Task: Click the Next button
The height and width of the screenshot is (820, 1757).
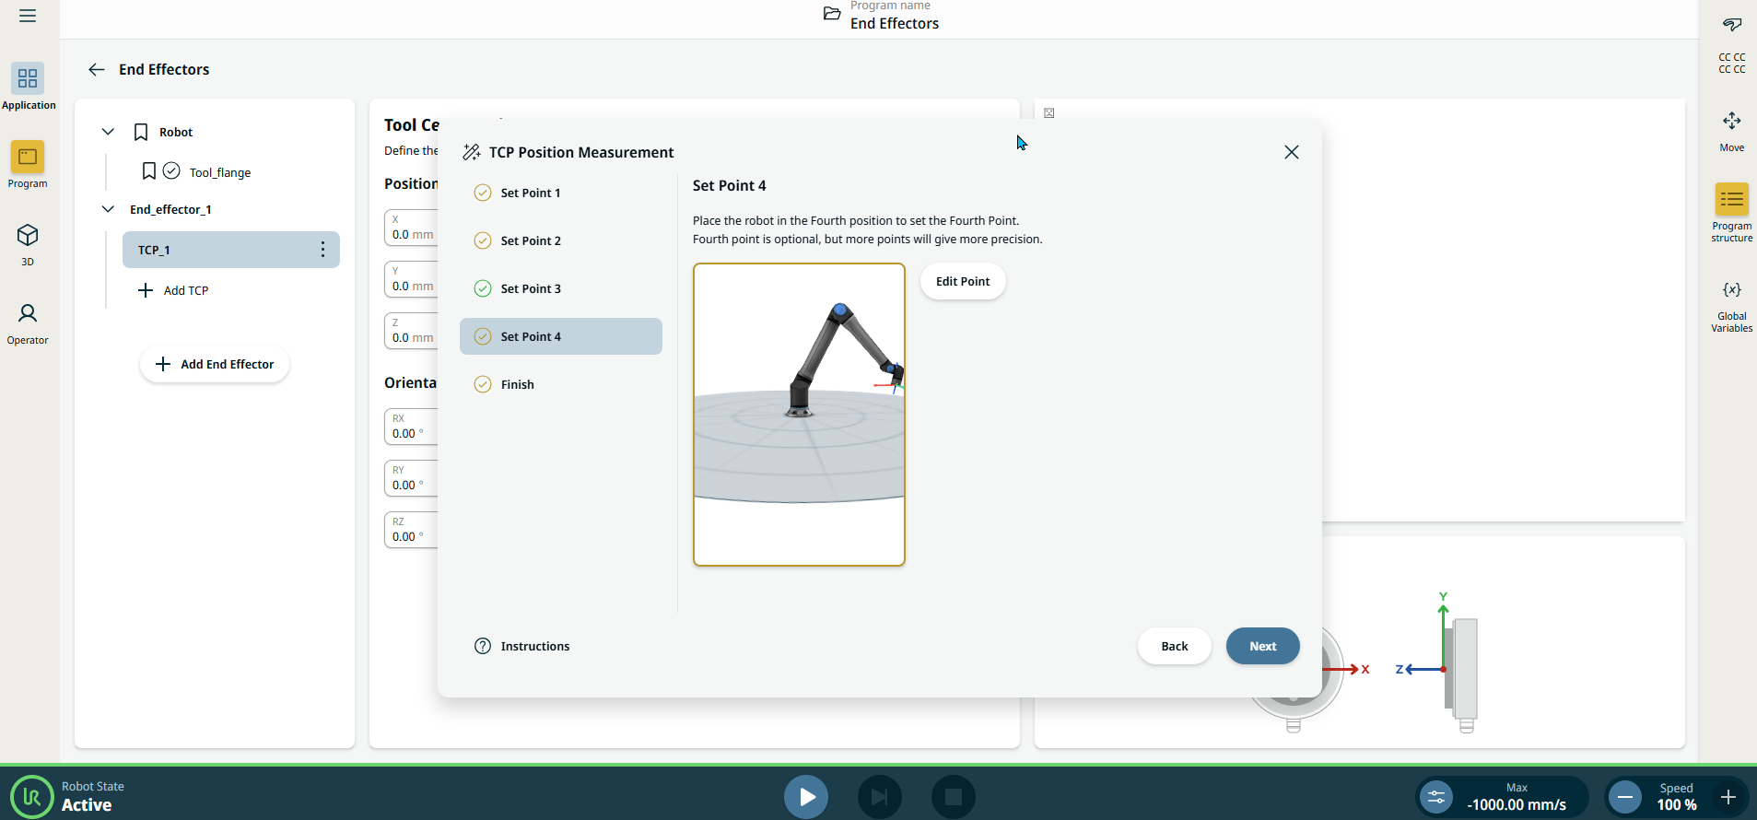Action: [1262, 646]
